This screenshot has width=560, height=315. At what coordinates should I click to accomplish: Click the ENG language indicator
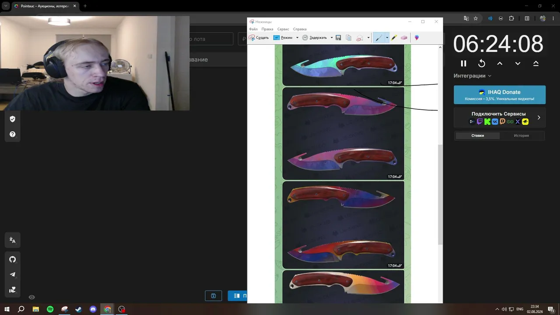[520, 309]
